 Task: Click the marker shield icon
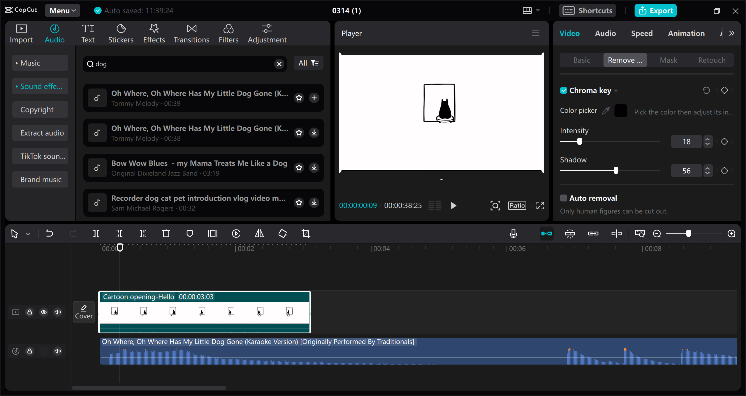189,234
